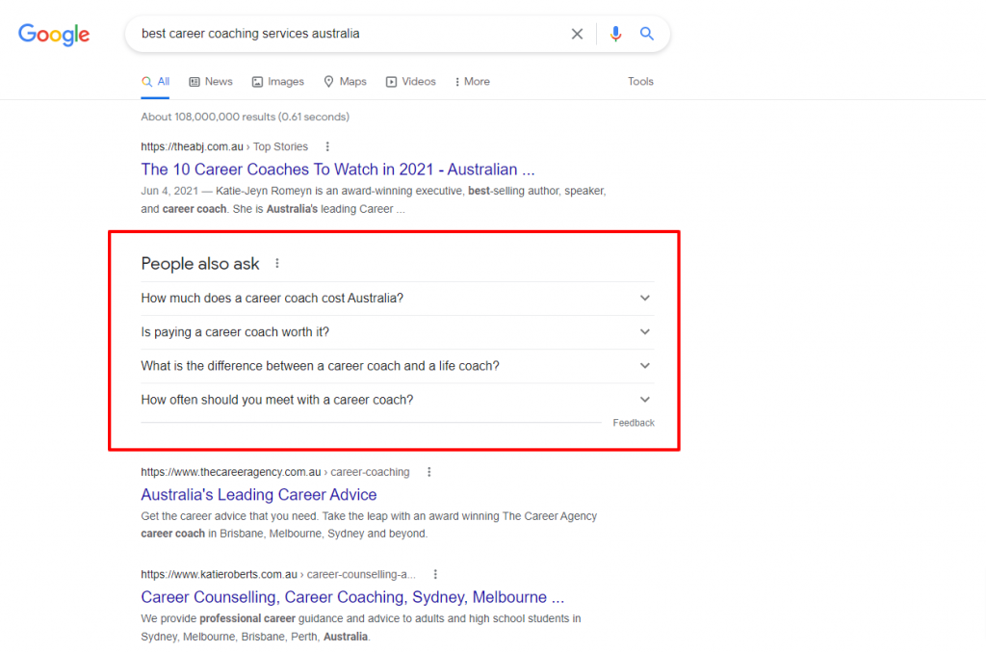Open options menu beside theabj.com.au result
986x653 pixels.
(327, 147)
